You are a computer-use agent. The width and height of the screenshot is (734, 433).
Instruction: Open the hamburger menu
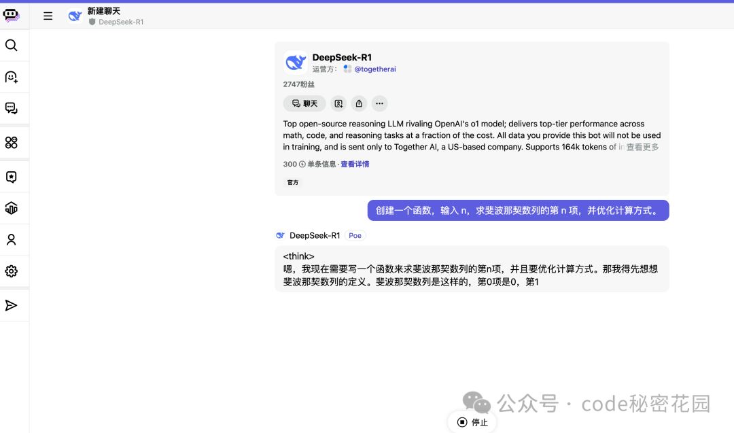coord(48,16)
